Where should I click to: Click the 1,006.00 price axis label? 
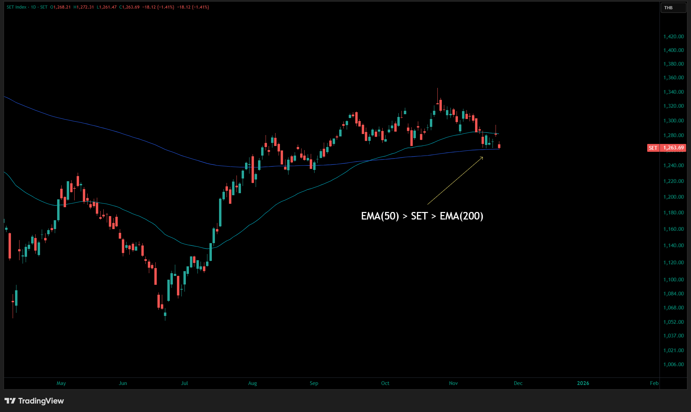tap(673, 364)
